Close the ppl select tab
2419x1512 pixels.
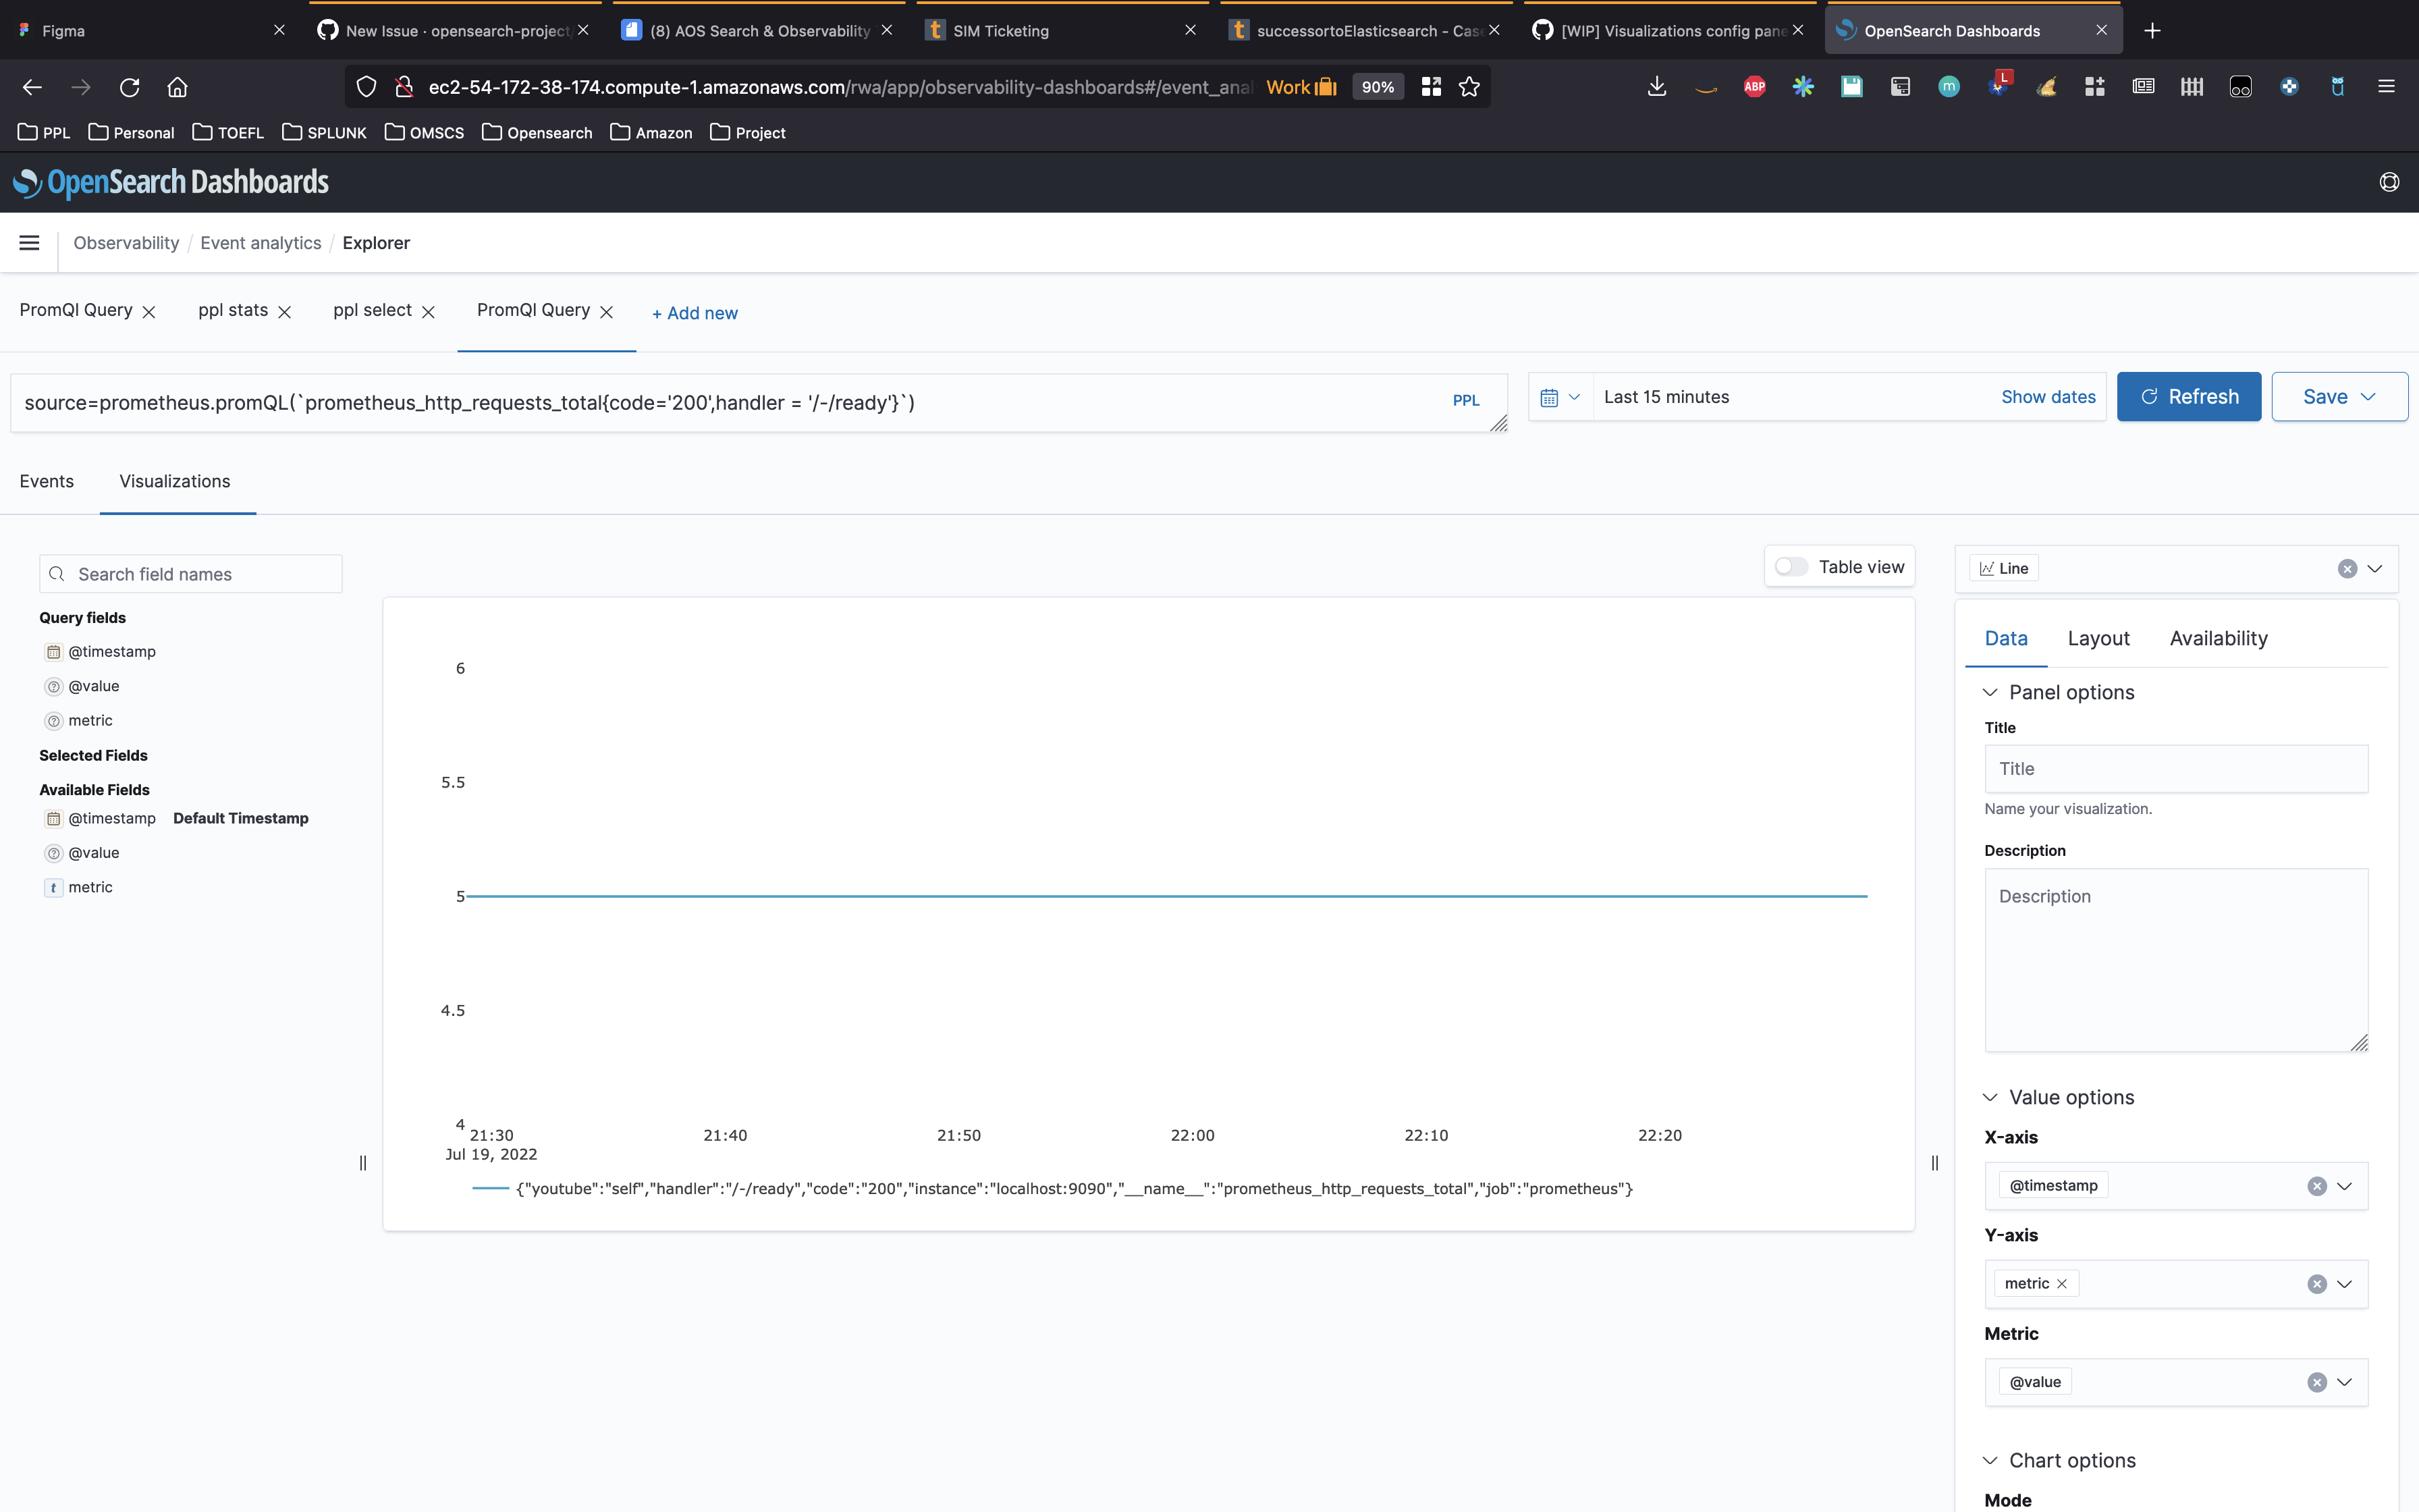click(x=429, y=312)
